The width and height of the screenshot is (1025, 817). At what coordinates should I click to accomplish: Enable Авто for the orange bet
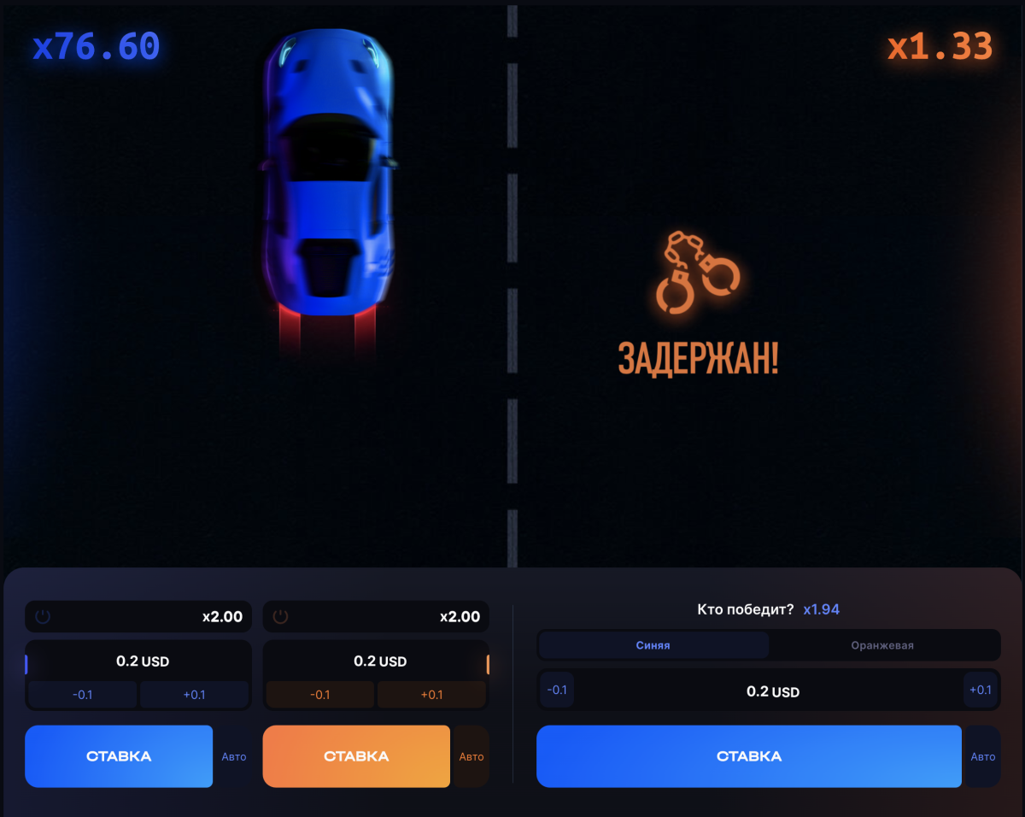click(x=471, y=756)
